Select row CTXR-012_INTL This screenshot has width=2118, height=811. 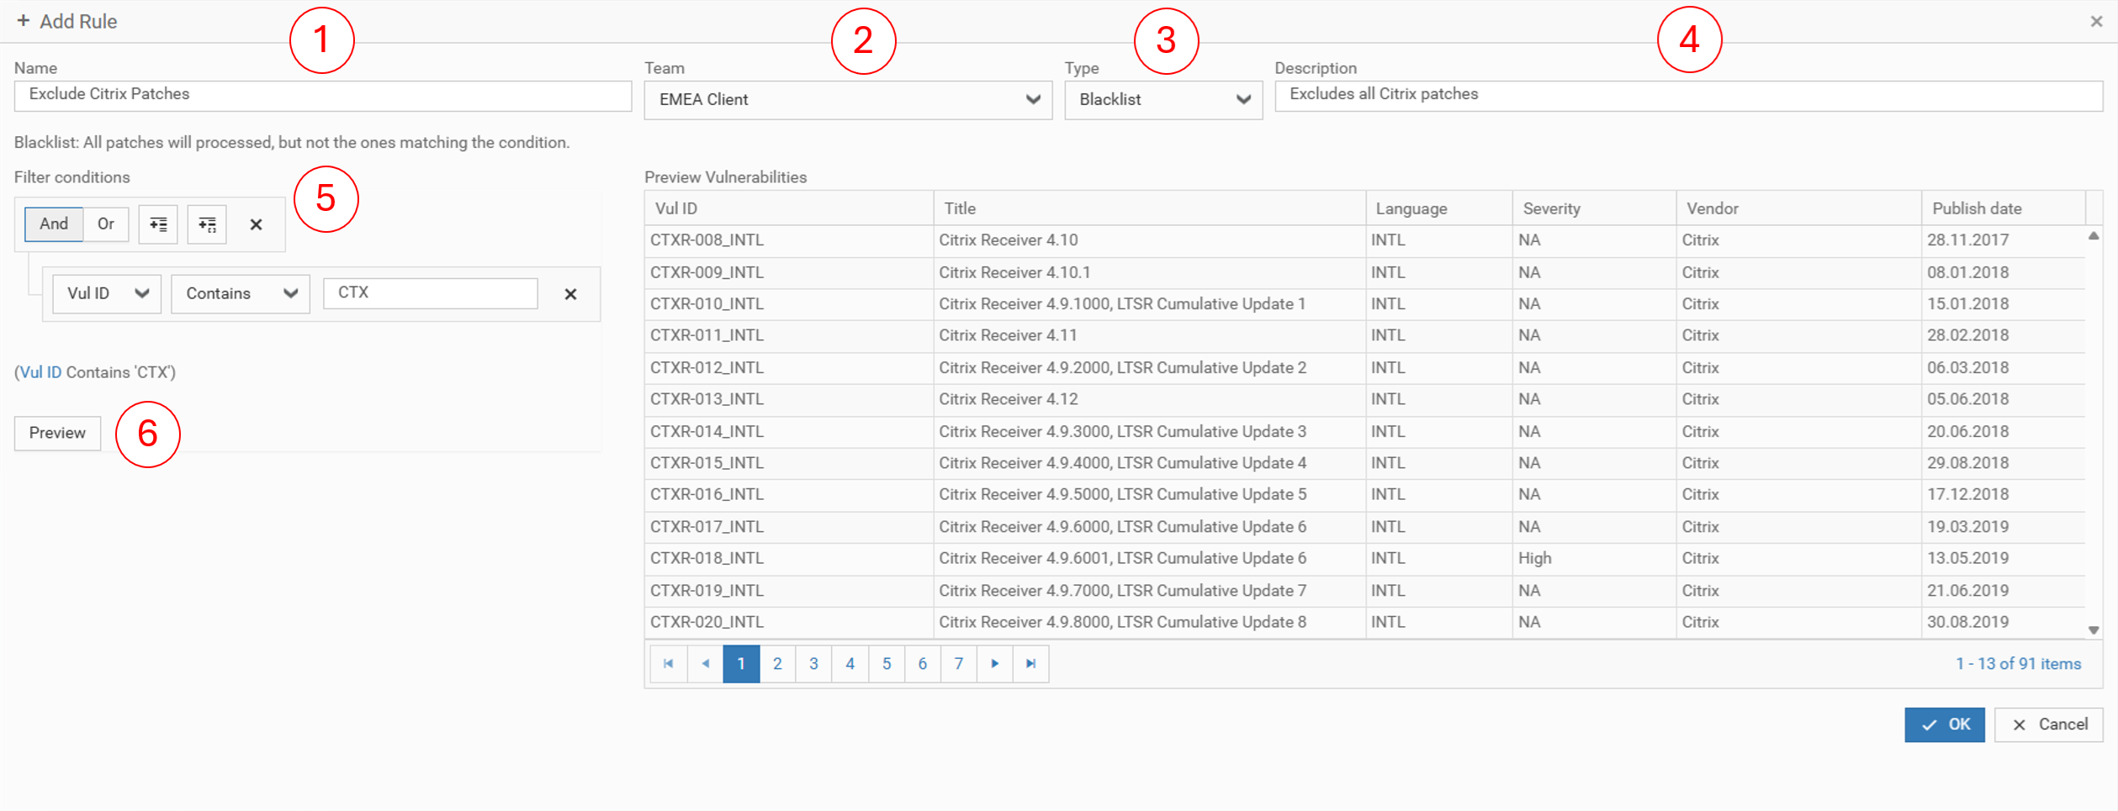pyautogui.click(x=1364, y=368)
